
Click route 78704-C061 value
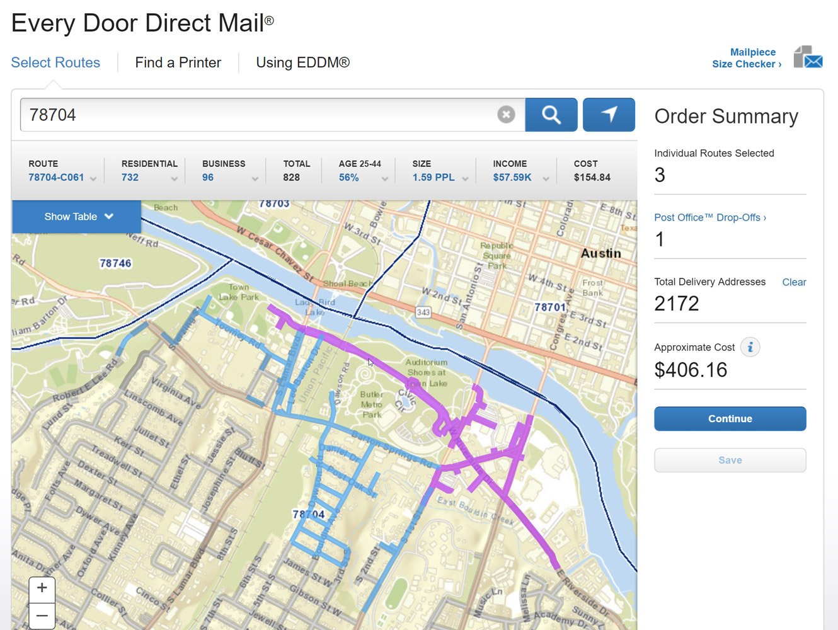coord(56,178)
